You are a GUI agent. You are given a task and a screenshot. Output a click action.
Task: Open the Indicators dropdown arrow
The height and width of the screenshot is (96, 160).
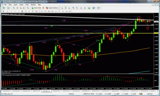91,8
